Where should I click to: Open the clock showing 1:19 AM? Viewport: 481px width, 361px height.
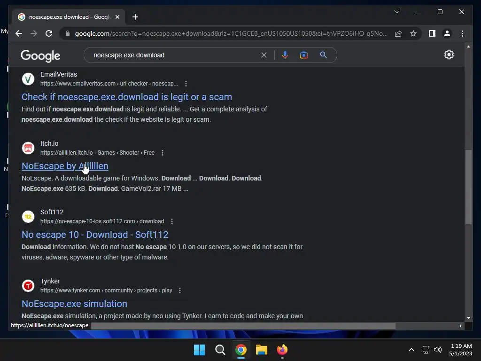[460, 350]
